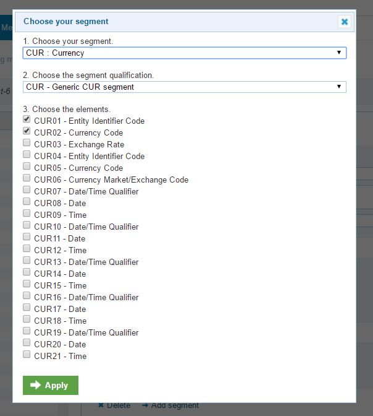Select CUR06 Currency Market/Exchange Code
Viewport: 373px width, 416px height.
[x=27, y=178]
